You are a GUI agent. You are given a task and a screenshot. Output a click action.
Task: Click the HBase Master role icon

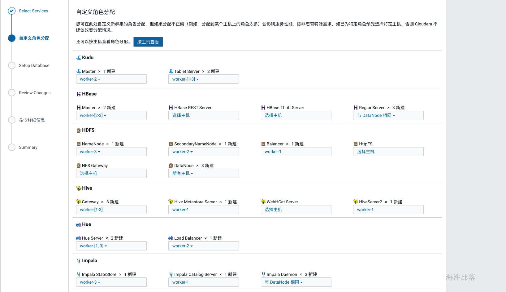point(79,108)
